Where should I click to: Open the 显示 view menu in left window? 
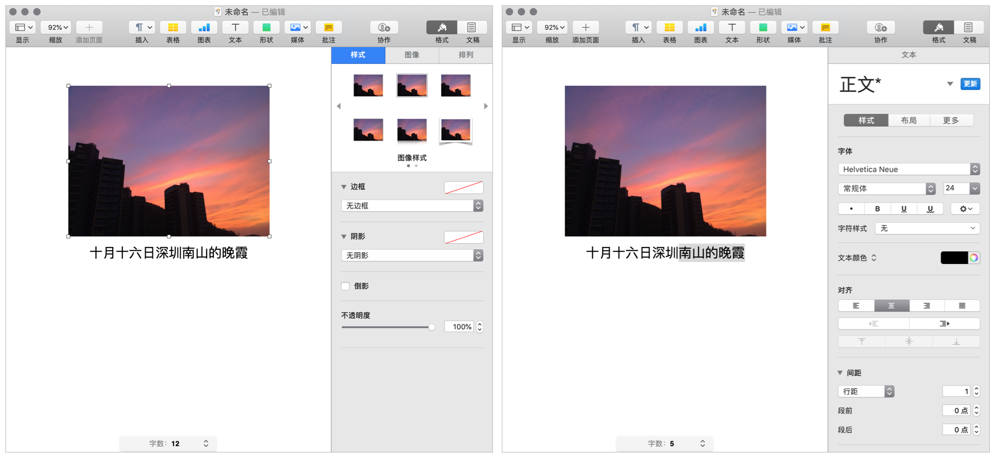(x=23, y=27)
